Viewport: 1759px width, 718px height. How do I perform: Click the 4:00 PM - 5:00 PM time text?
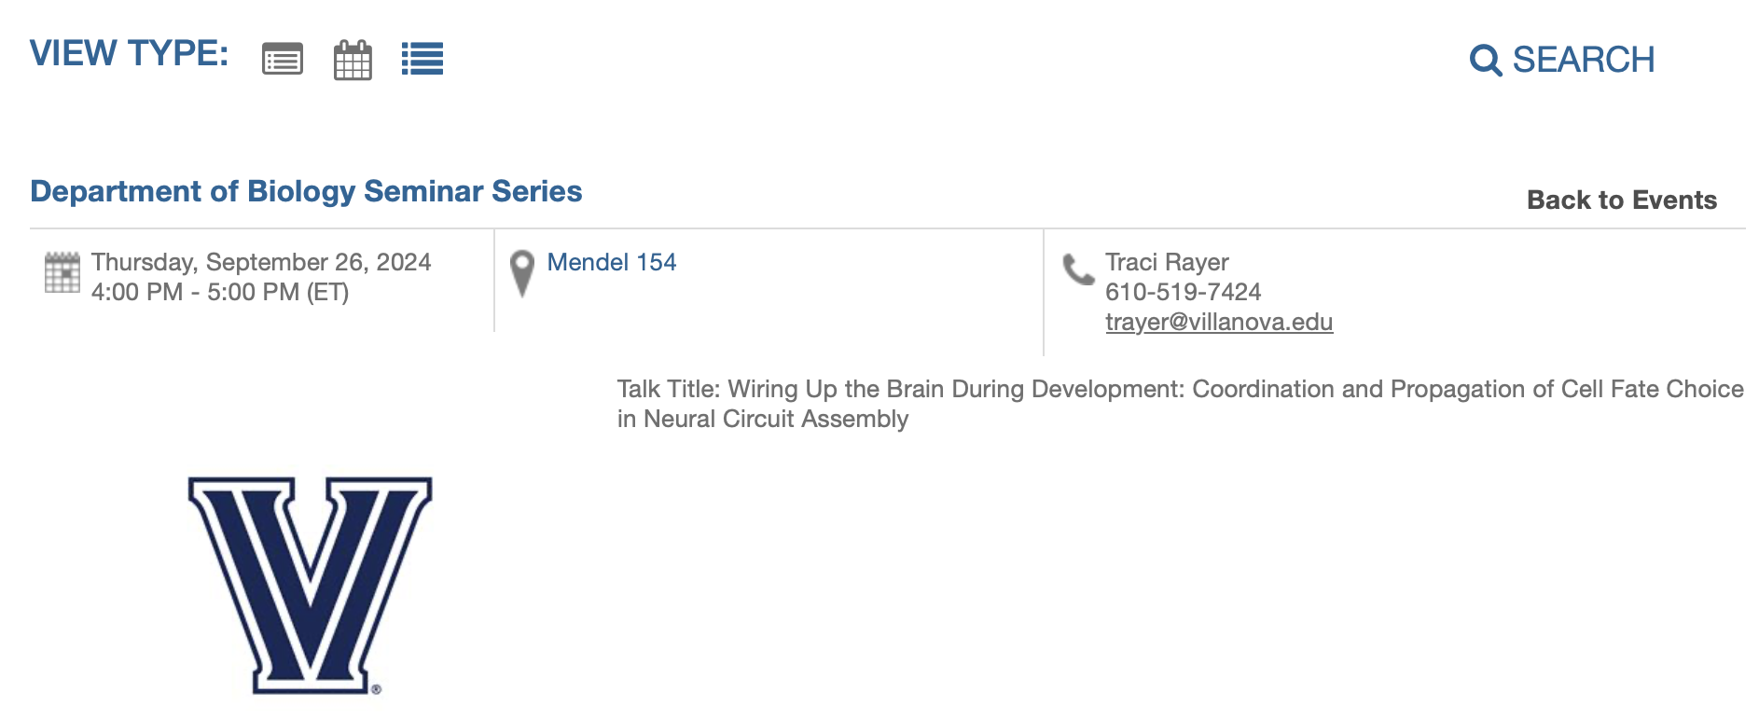(x=220, y=292)
